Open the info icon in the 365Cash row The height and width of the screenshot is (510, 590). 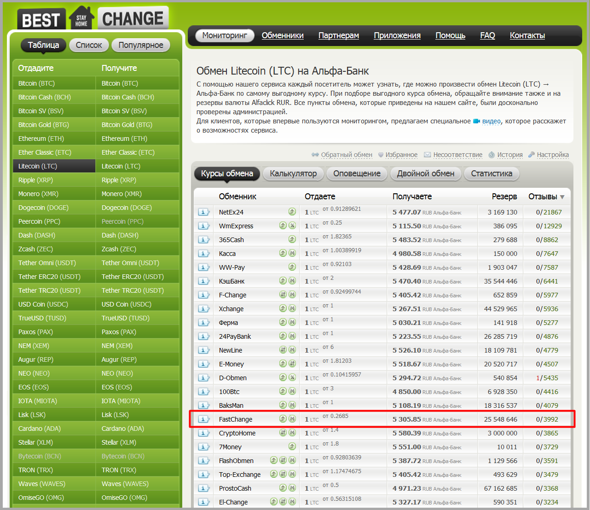[203, 240]
